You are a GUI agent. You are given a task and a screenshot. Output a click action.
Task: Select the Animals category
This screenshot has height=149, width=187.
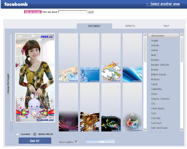click(155, 45)
